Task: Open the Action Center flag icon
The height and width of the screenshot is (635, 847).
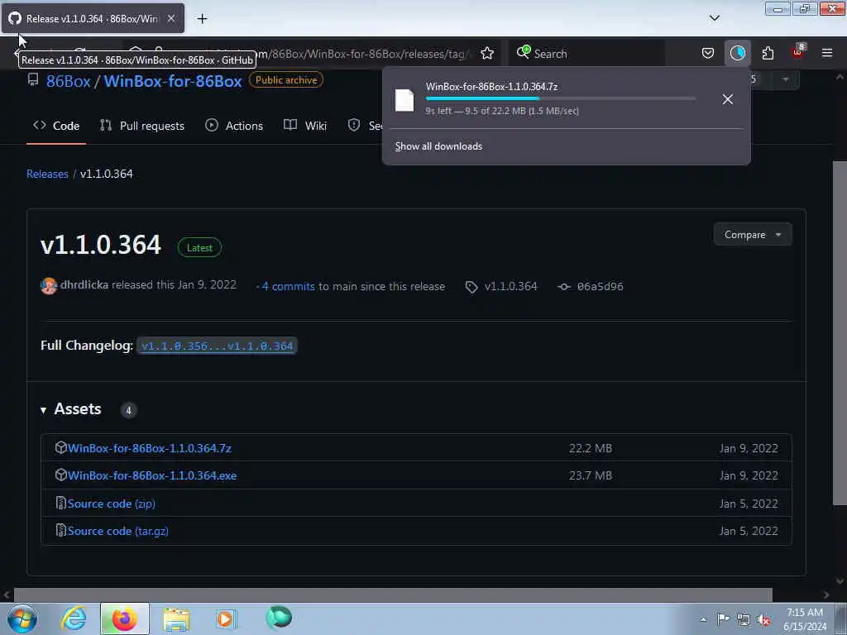Action: 723,619
